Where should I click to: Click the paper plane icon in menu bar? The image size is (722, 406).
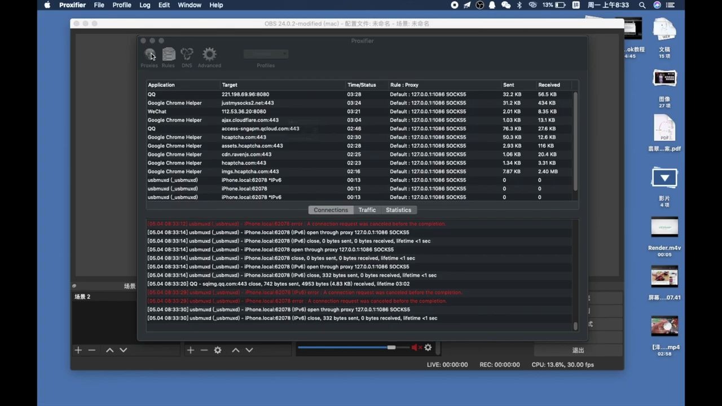[x=467, y=5]
